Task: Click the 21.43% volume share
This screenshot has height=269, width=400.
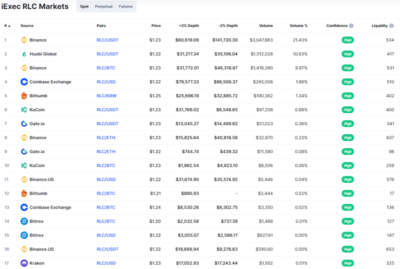Action: point(300,40)
